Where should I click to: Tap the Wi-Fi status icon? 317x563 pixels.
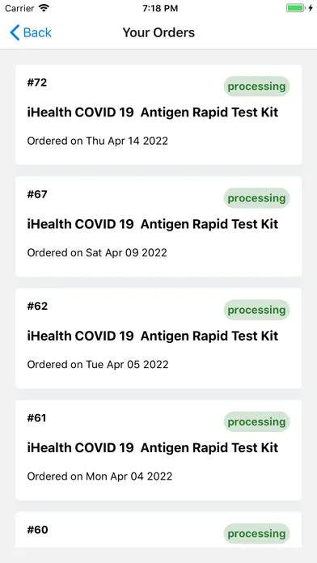(44, 8)
